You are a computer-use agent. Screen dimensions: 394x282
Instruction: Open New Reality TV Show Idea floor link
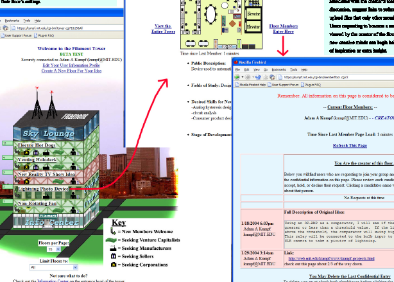click(x=46, y=174)
